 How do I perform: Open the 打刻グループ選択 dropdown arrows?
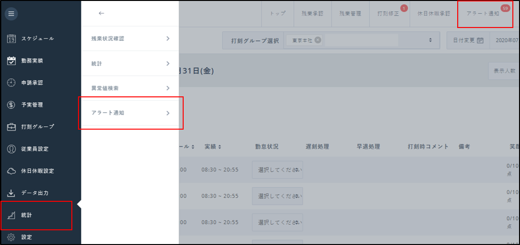point(431,40)
